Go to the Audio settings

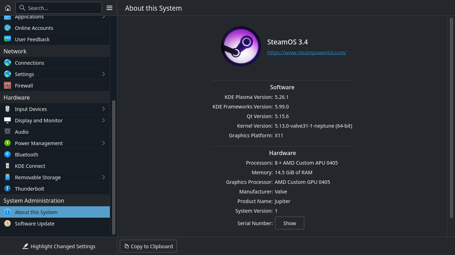pyautogui.click(x=55, y=132)
